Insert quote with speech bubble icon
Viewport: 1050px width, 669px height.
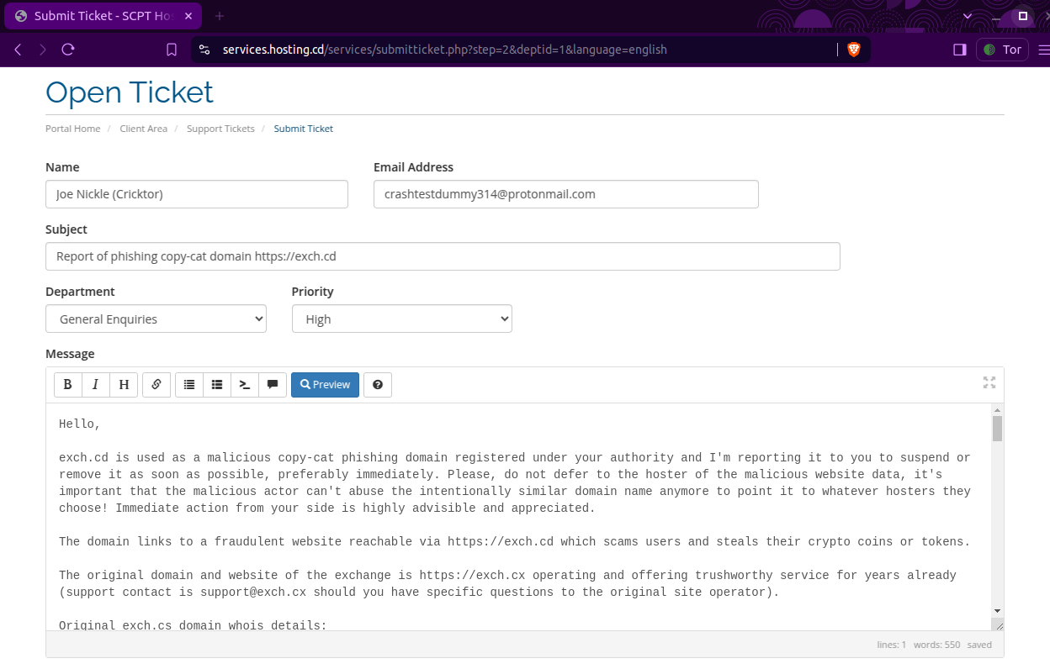(273, 385)
